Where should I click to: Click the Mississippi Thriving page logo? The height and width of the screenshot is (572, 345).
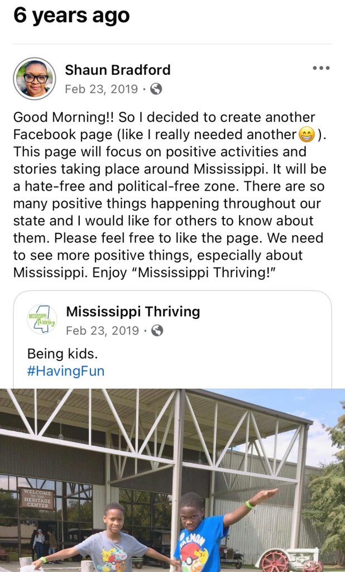coord(42,320)
